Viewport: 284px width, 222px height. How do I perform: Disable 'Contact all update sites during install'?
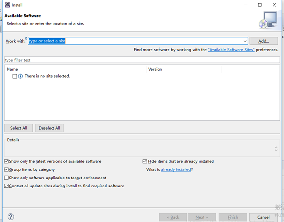pos(6,186)
